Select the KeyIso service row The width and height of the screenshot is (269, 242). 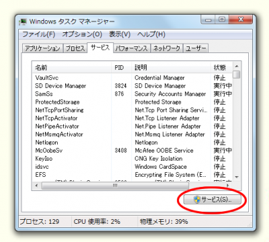[x=132, y=159]
